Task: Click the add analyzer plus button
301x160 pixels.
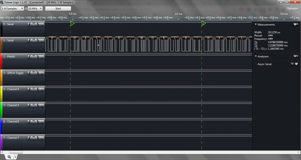Action: pos(295,57)
